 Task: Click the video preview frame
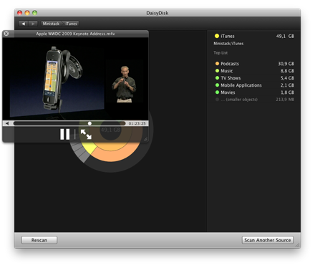(x=75, y=79)
